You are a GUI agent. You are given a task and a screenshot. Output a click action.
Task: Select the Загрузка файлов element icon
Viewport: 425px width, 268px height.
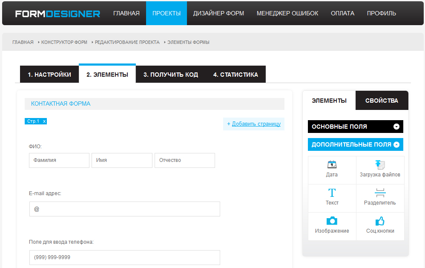(x=380, y=169)
